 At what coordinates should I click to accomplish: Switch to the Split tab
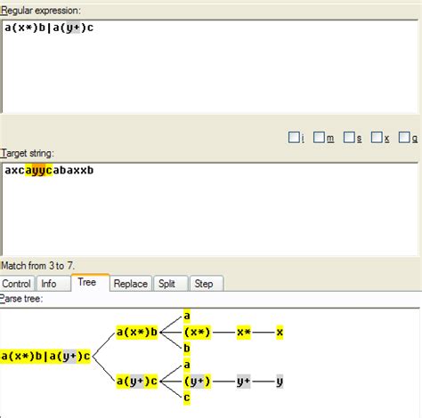171,284
